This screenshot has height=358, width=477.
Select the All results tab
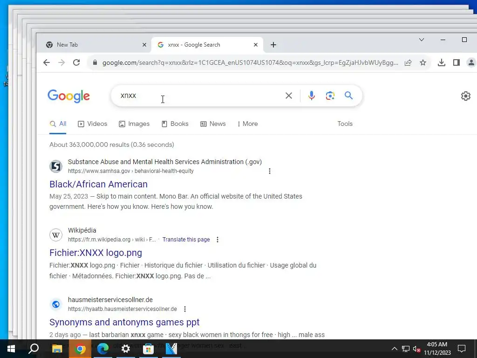pyautogui.click(x=58, y=124)
